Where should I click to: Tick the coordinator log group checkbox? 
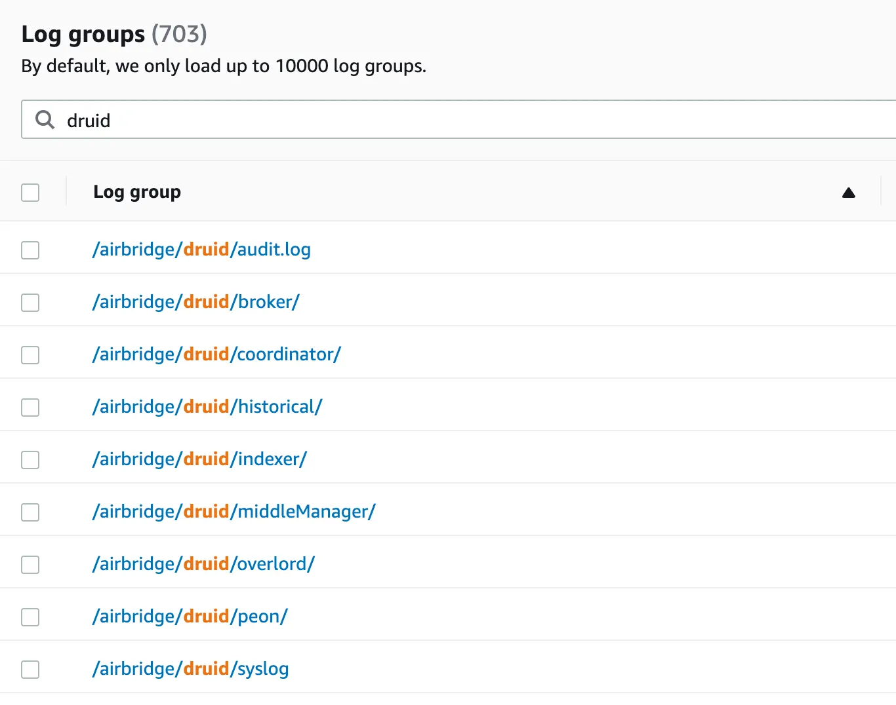(30, 355)
